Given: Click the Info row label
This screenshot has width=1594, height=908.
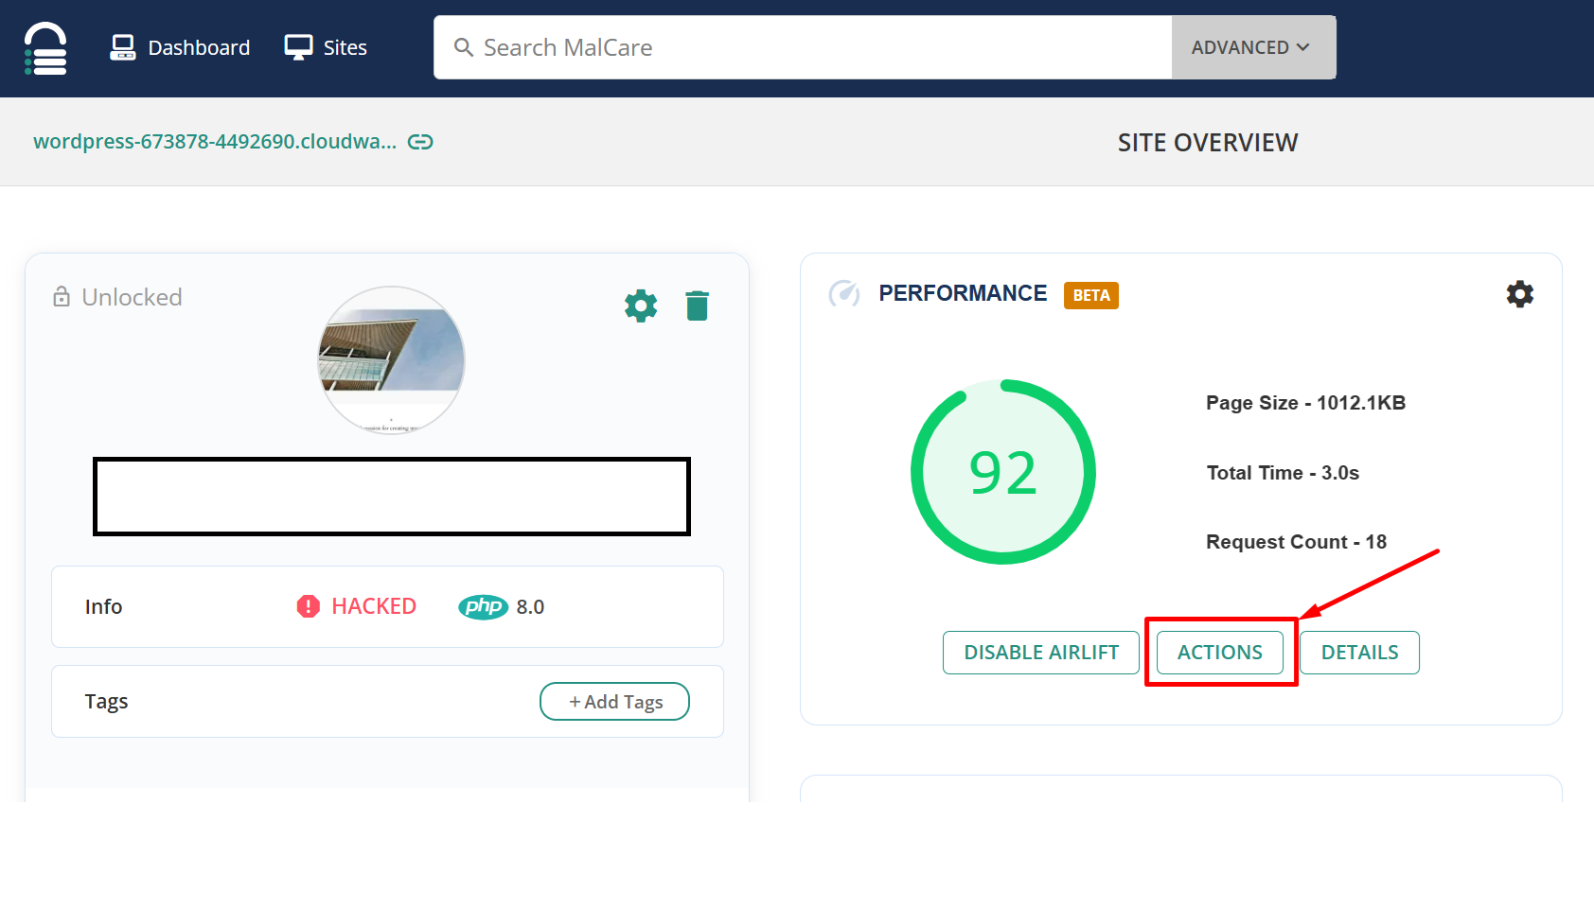Looking at the screenshot, I should (103, 607).
